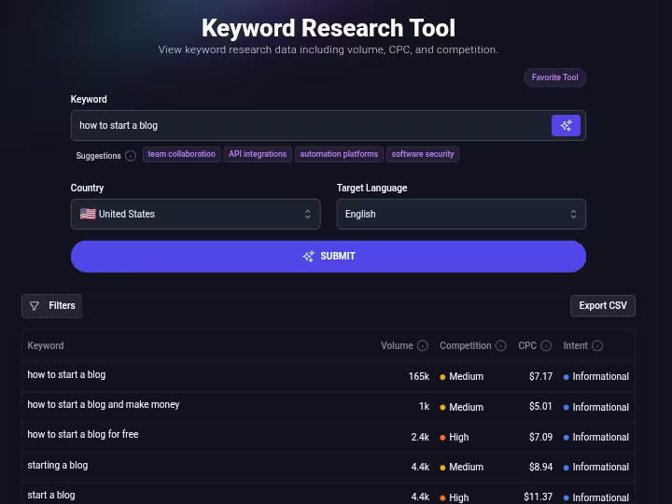Sort by CPC column header
This screenshot has height=504, width=672.
pos(527,345)
